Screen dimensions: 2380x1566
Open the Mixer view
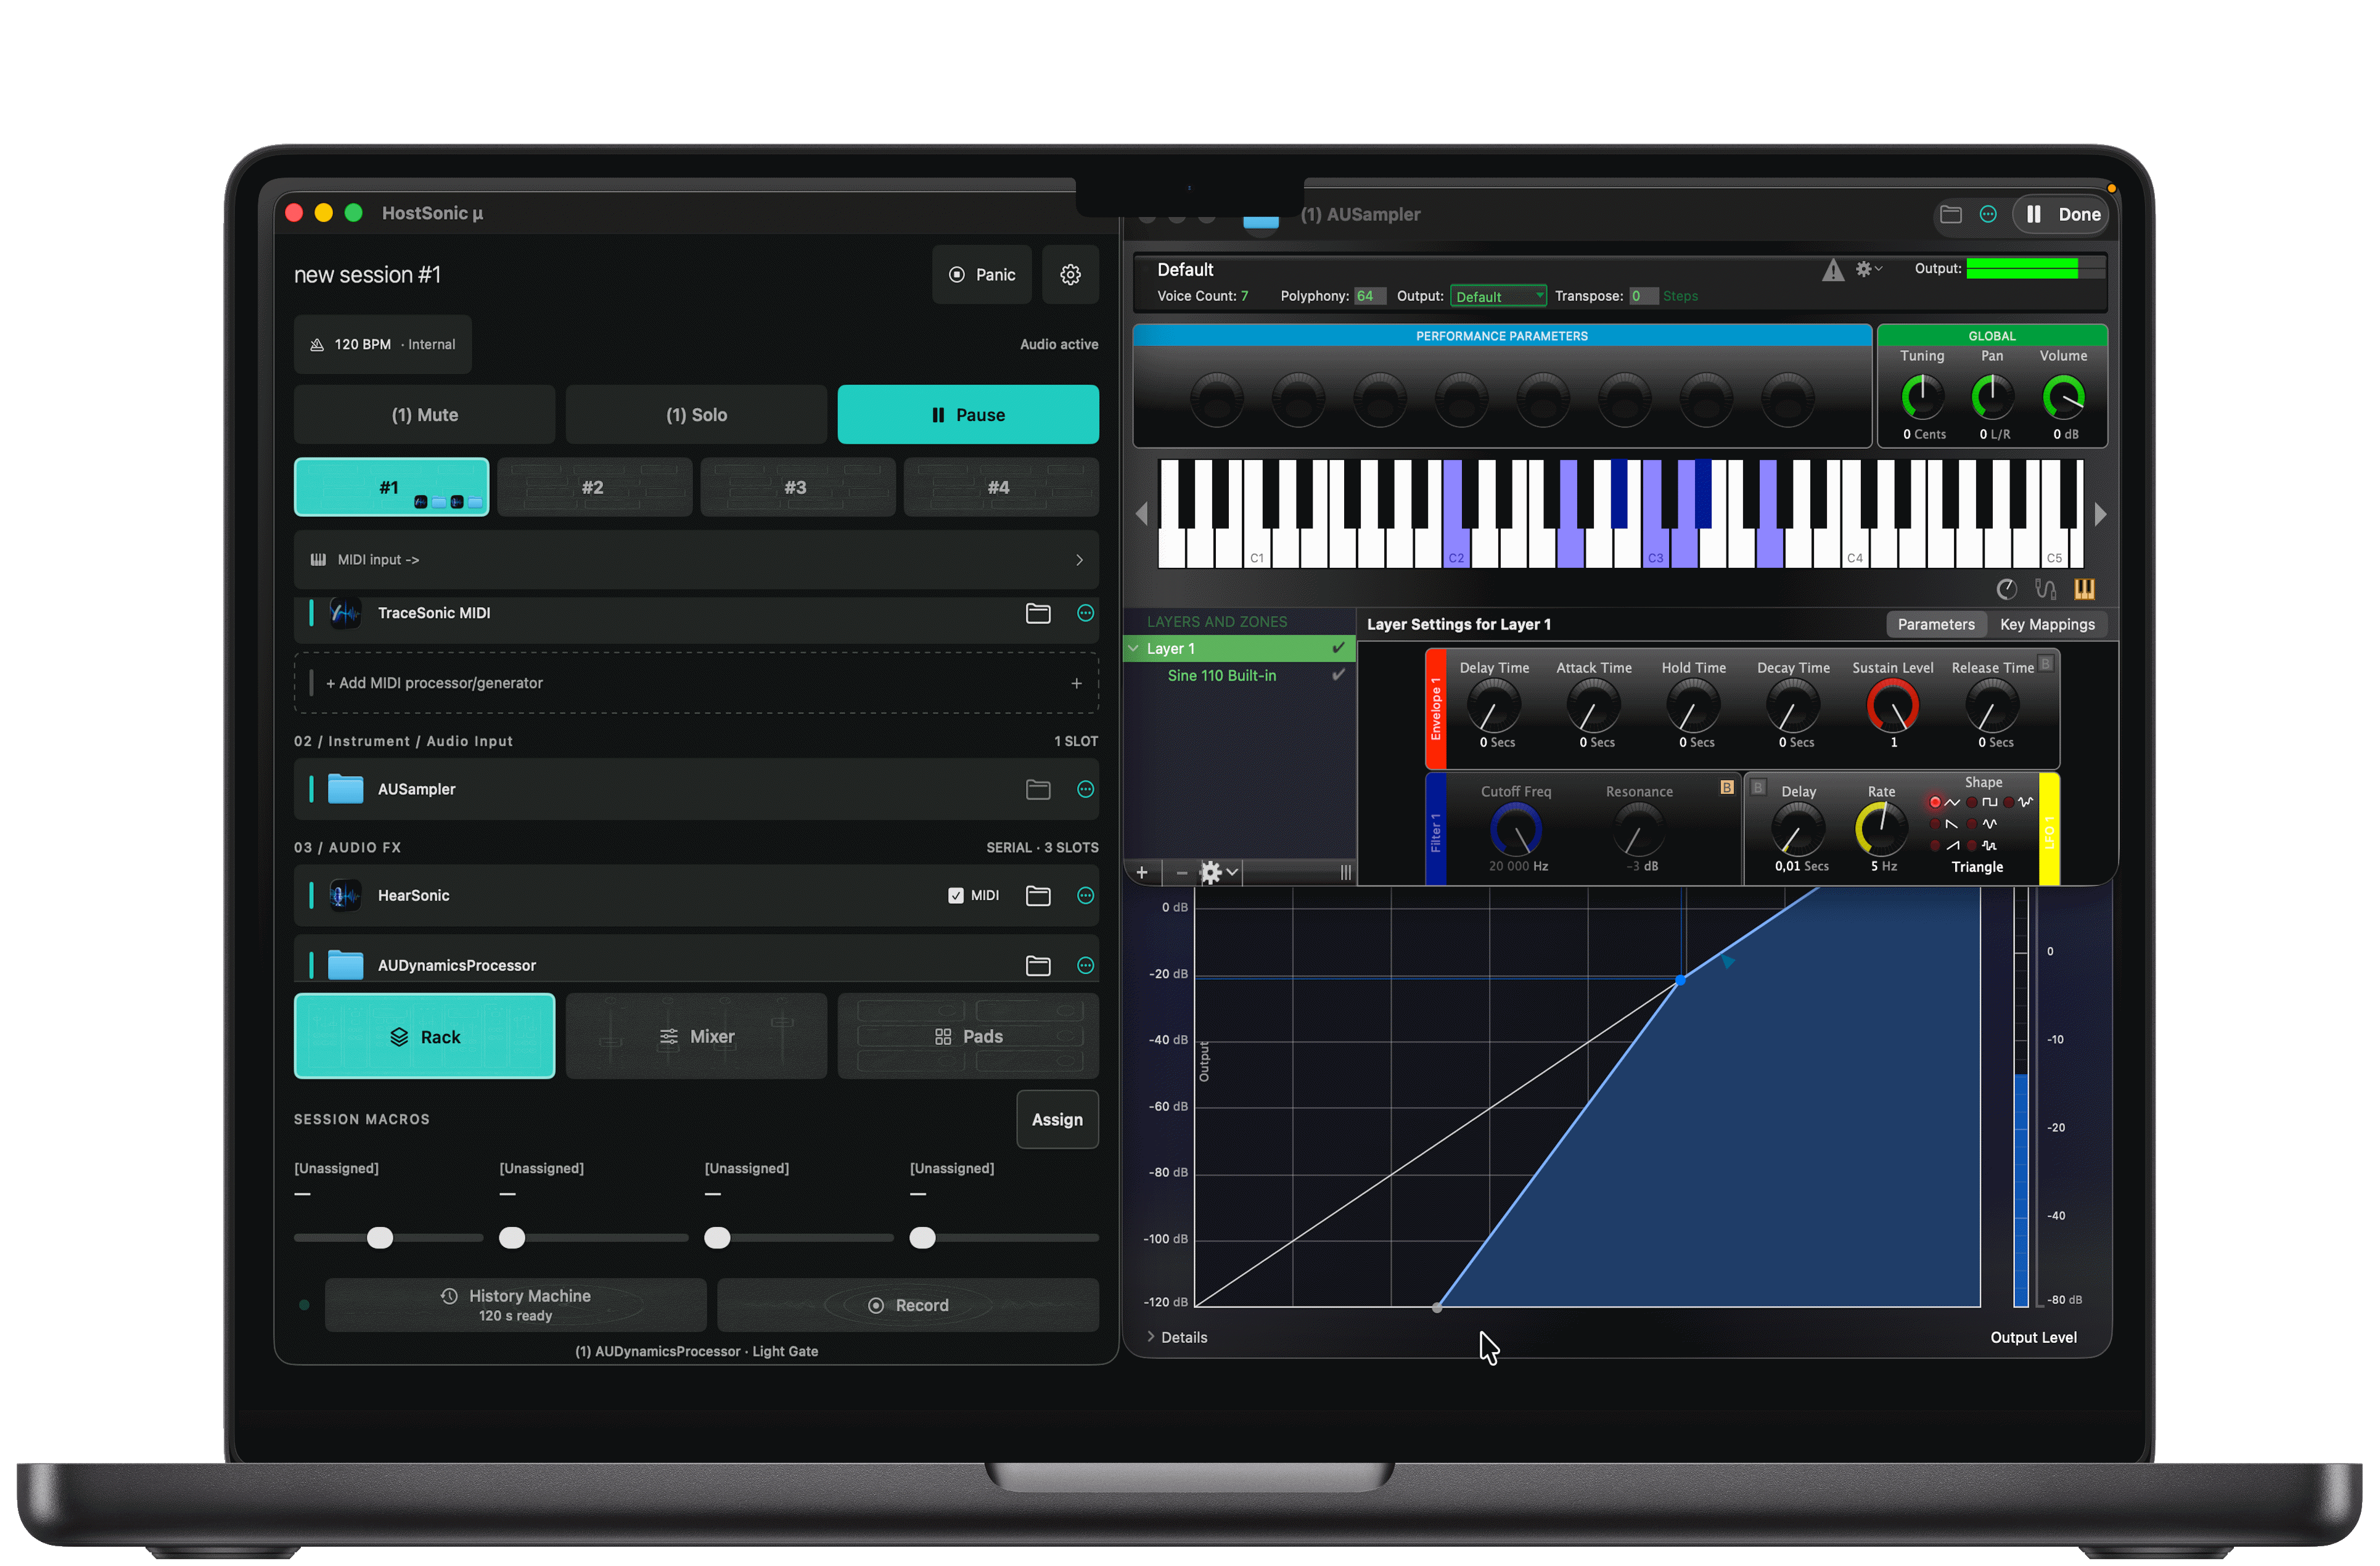click(x=696, y=1036)
